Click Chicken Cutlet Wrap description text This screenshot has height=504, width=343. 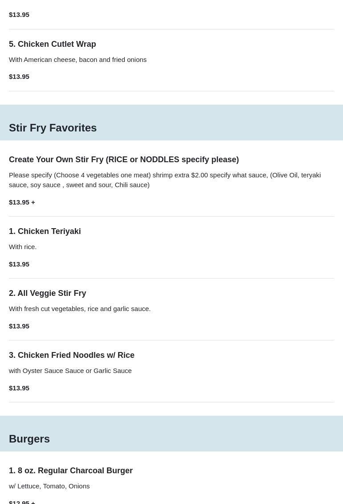pyautogui.click(x=78, y=60)
